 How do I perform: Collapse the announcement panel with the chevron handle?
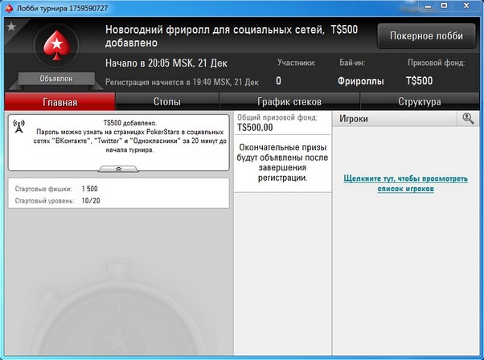pyautogui.click(x=118, y=169)
